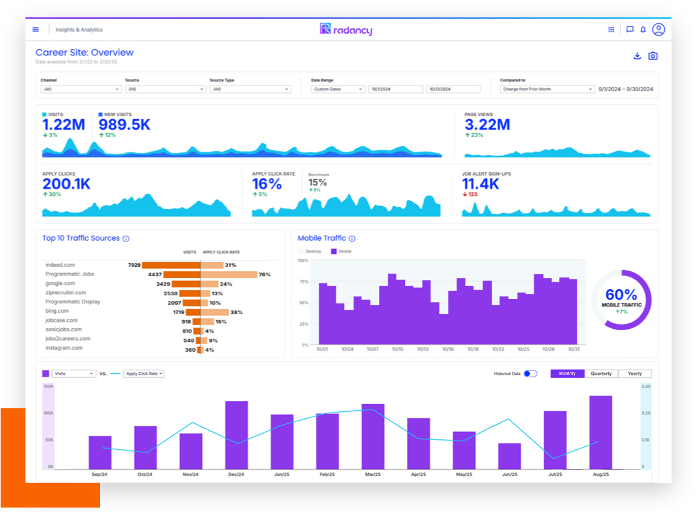
Task: Toggle the Historical Data switch
Action: [x=531, y=374]
